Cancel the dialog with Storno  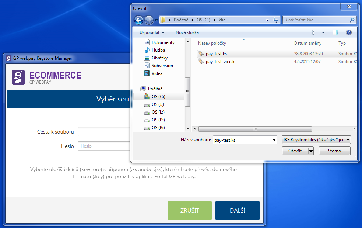click(334, 151)
